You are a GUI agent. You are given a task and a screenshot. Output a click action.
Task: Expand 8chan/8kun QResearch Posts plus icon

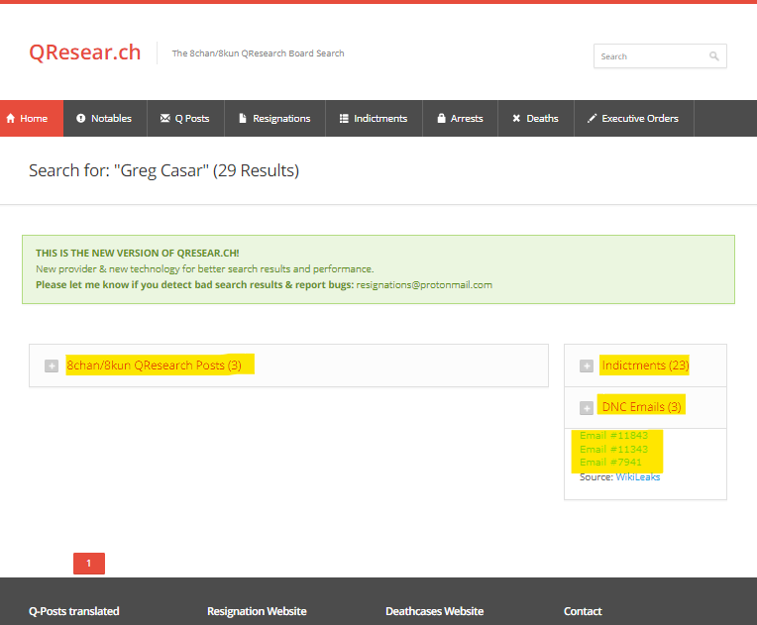point(52,365)
